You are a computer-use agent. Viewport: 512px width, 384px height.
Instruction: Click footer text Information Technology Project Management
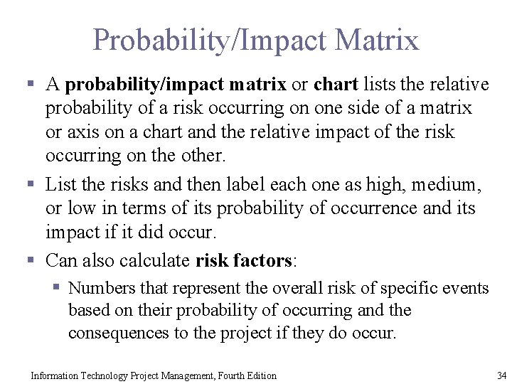123,376
